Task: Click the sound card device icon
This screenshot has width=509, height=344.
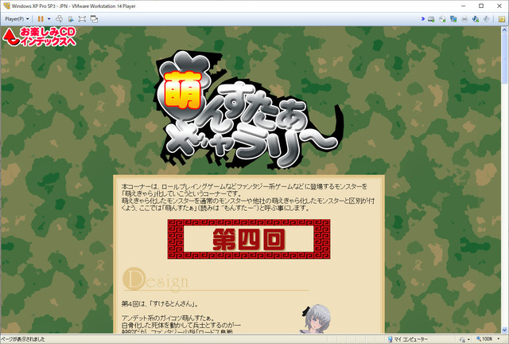Action: point(476,19)
